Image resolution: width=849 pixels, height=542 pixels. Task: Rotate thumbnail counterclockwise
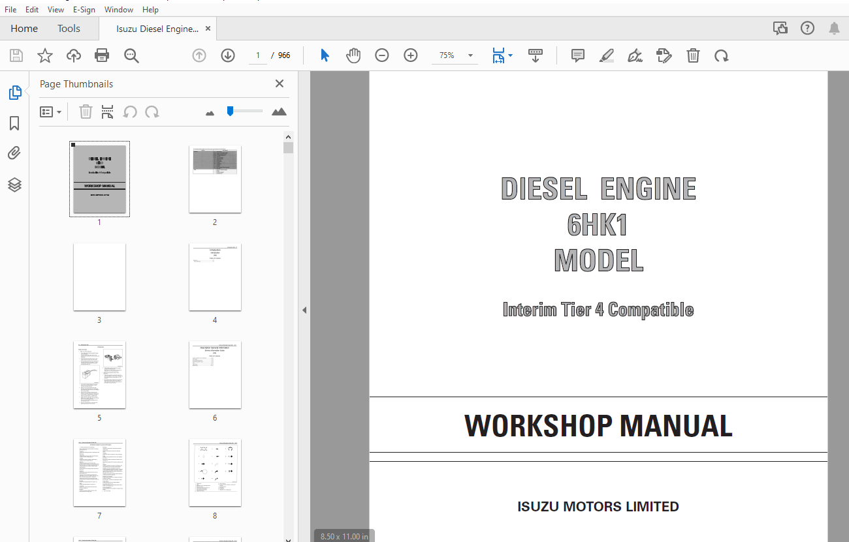click(130, 112)
